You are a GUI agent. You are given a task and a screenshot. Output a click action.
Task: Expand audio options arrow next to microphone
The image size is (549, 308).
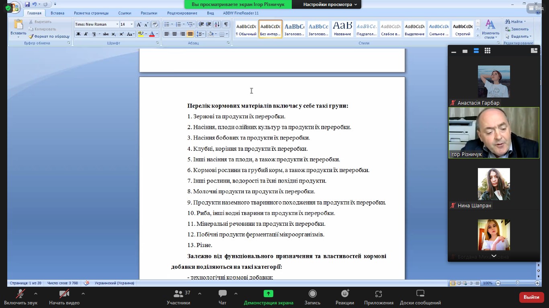[x=36, y=294]
